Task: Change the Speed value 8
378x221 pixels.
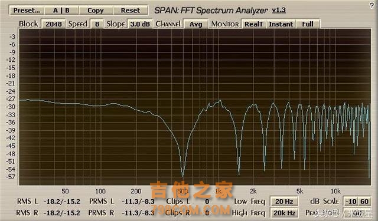Action: 97,24
